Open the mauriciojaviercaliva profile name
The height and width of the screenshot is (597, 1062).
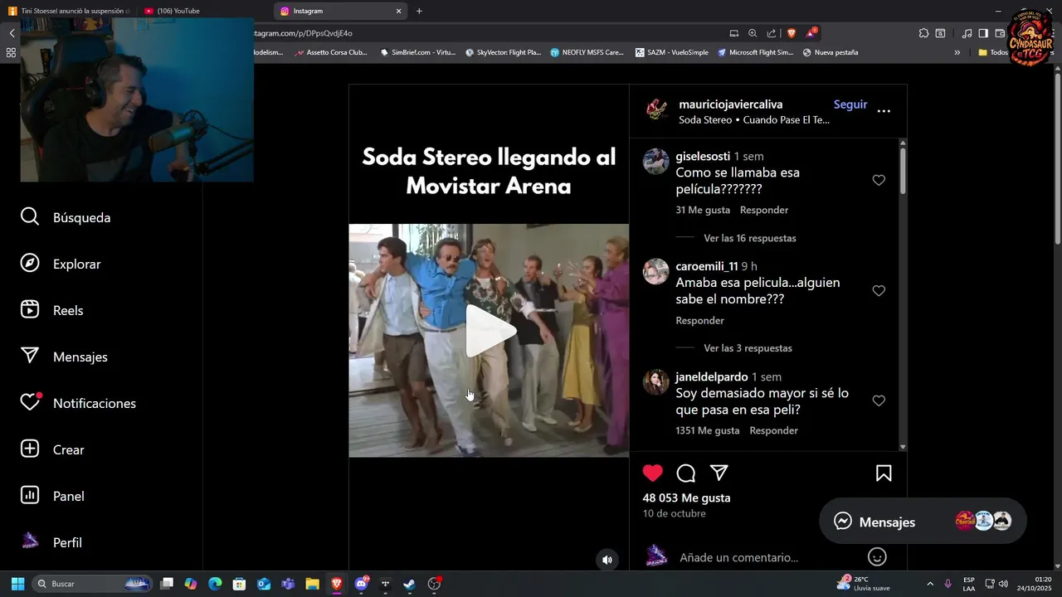(731, 104)
